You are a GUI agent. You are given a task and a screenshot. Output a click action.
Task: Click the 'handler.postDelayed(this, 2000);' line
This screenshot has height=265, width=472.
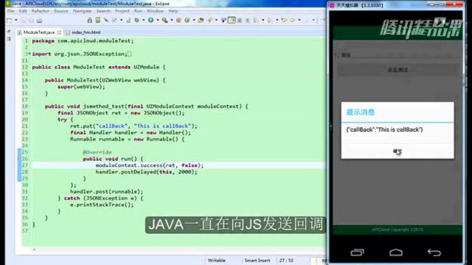click(x=146, y=172)
